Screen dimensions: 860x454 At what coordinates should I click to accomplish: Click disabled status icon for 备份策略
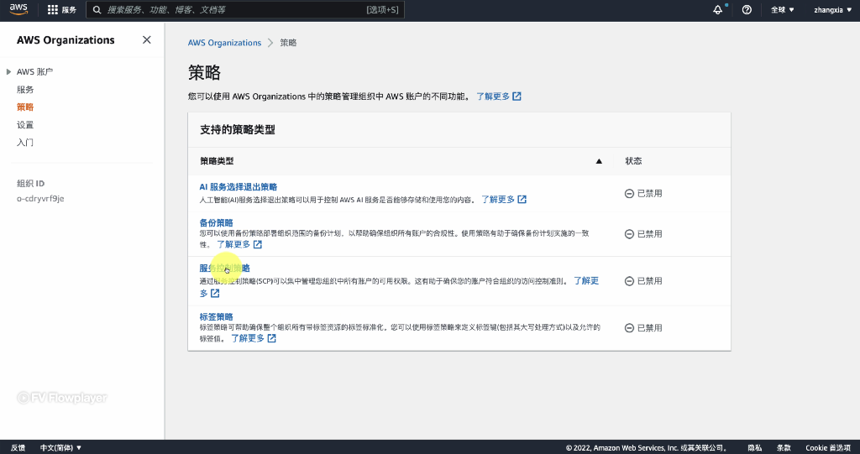pyautogui.click(x=629, y=234)
